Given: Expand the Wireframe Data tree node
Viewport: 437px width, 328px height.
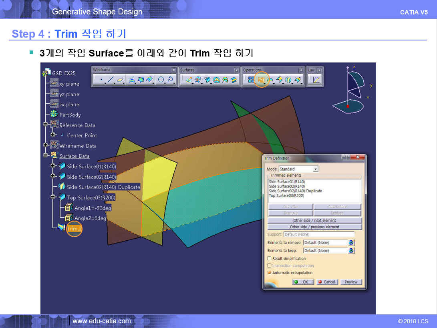Looking at the screenshot, I should 46,145.
